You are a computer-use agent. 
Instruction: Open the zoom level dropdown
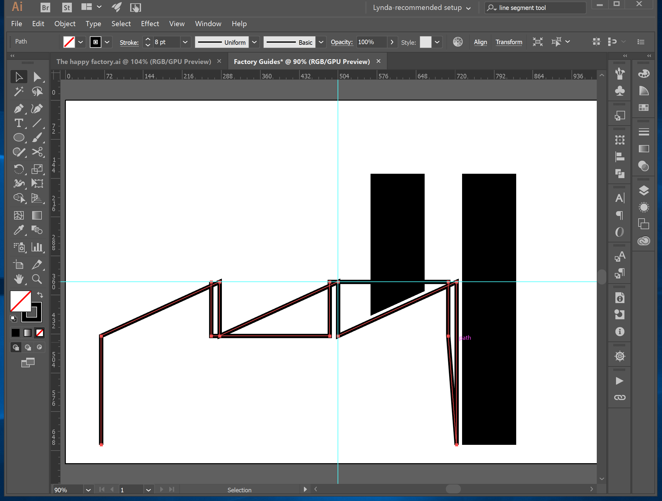pyautogui.click(x=88, y=490)
